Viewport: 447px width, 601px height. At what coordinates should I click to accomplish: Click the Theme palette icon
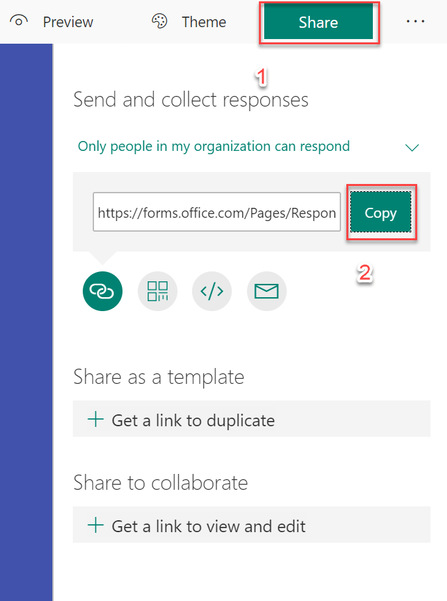point(160,22)
